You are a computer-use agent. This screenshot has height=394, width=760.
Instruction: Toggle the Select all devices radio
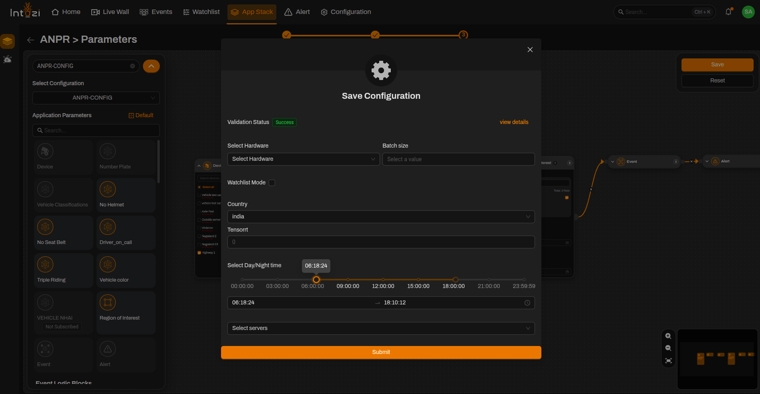[199, 187]
